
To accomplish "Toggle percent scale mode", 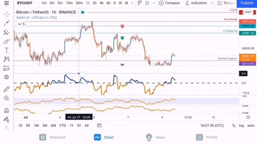I will tap(234, 126).
